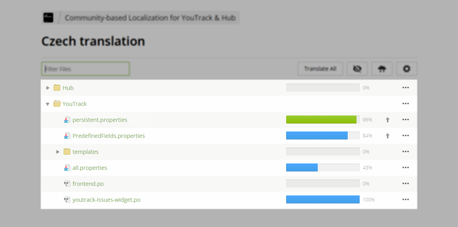
Task: Open the YouTrack folder link
Action: click(74, 104)
